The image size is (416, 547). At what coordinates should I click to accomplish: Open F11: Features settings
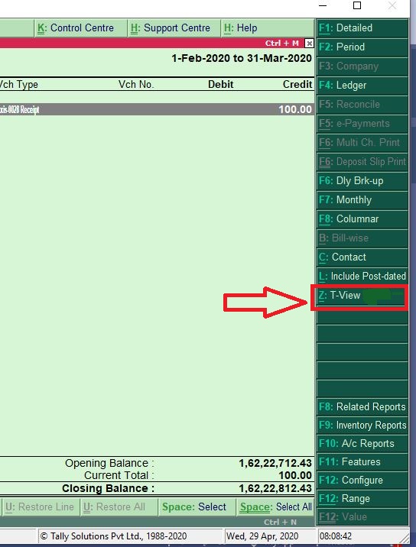[x=362, y=462]
